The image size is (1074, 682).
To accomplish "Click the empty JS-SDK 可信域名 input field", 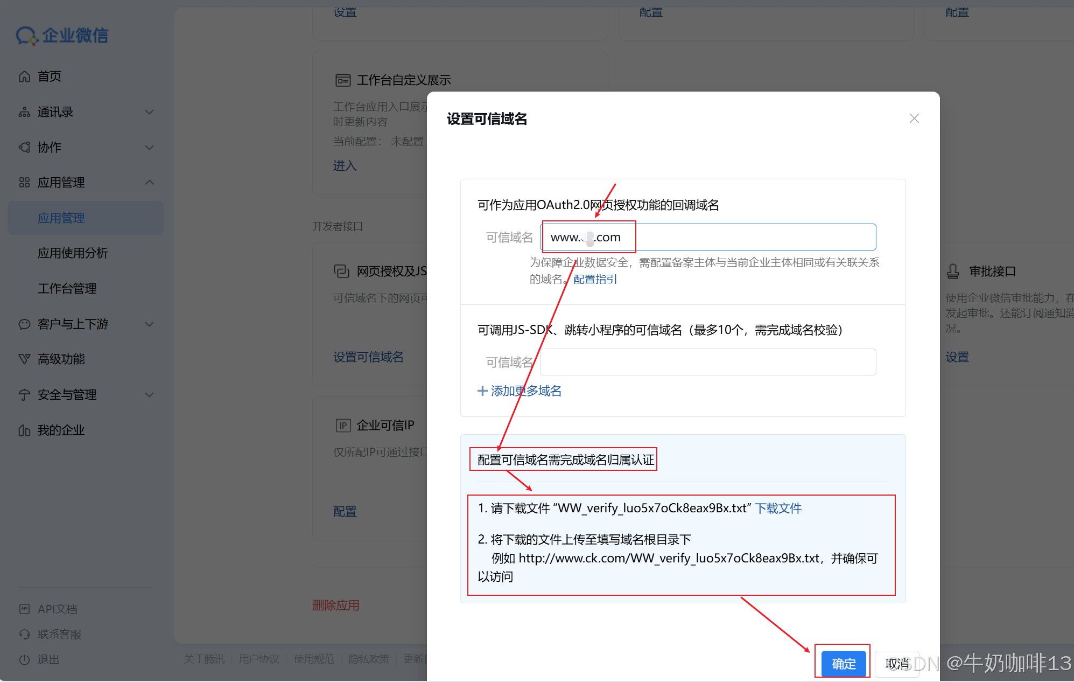I will 707,362.
